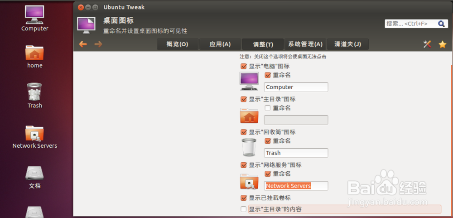This screenshot has height=218, width=453.
Task: Click the network folder icon in settings
Action: 249,181
